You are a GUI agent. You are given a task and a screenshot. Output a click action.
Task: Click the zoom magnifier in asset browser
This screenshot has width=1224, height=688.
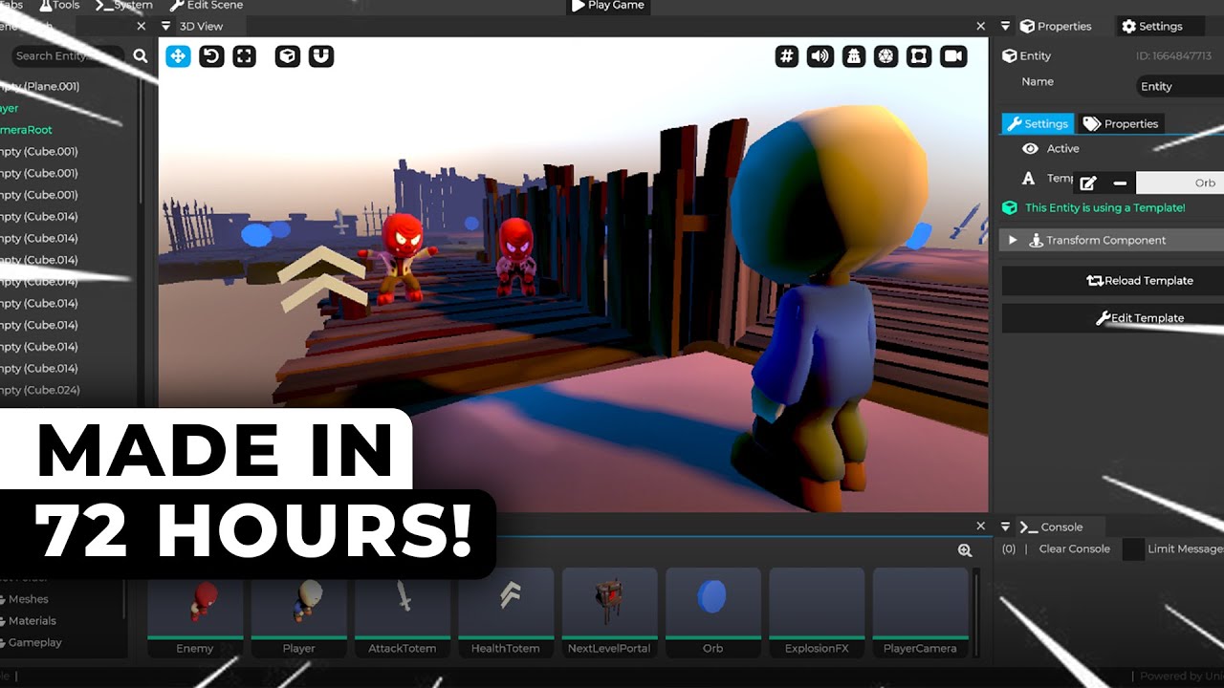click(965, 550)
